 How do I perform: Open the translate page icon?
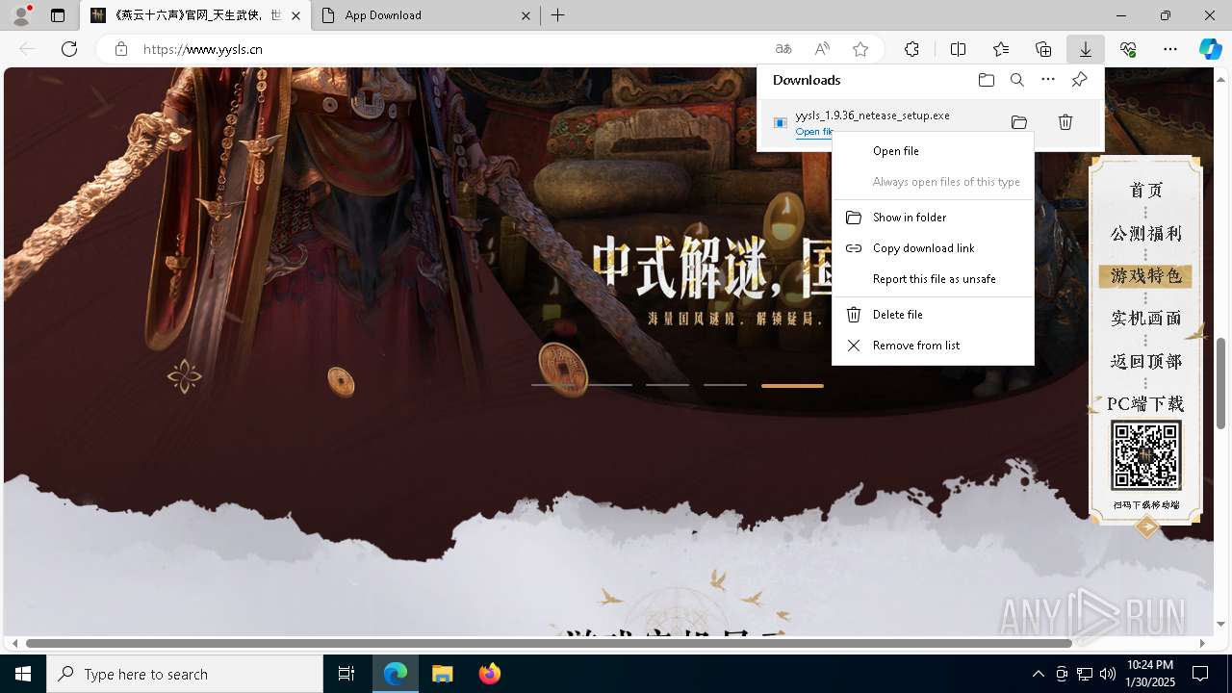click(783, 49)
